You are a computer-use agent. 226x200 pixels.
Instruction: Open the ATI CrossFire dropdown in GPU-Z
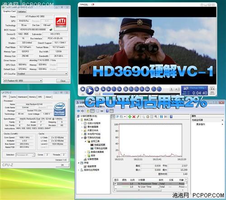click(x=66, y=74)
